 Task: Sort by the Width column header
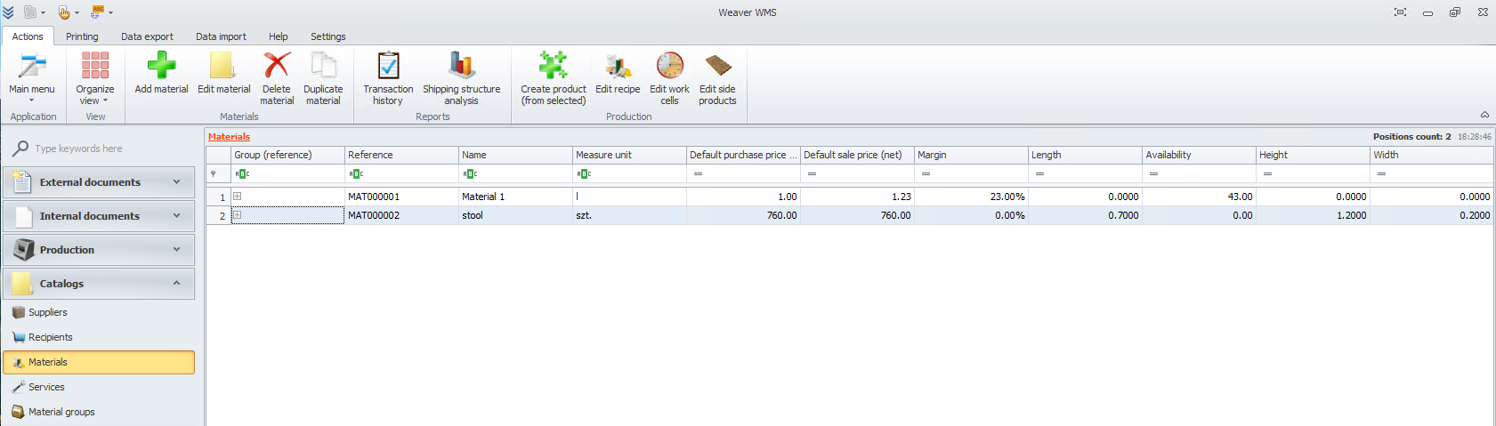[1432, 155]
